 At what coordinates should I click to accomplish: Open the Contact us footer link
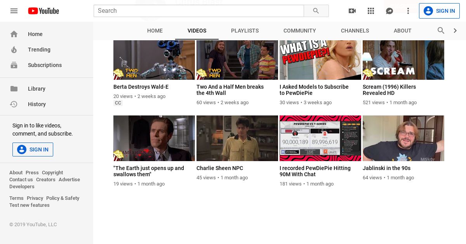click(21, 180)
